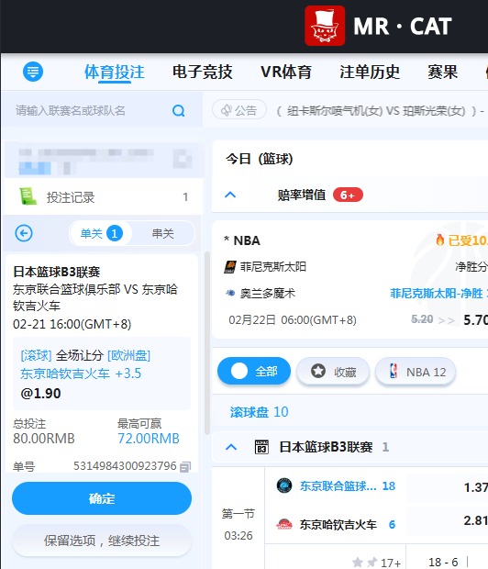Click the 东京哈钦吉火车 team name in match row

[x=338, y=524]
